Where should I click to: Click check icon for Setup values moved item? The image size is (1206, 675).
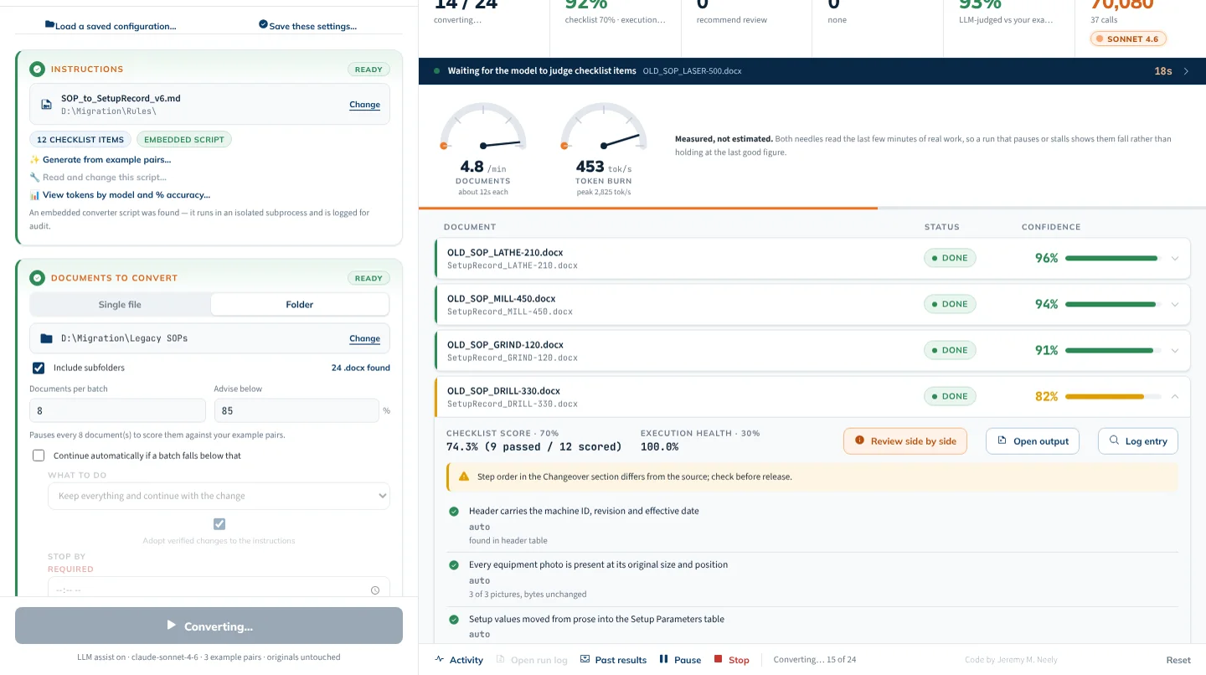[x=454, y=620]
